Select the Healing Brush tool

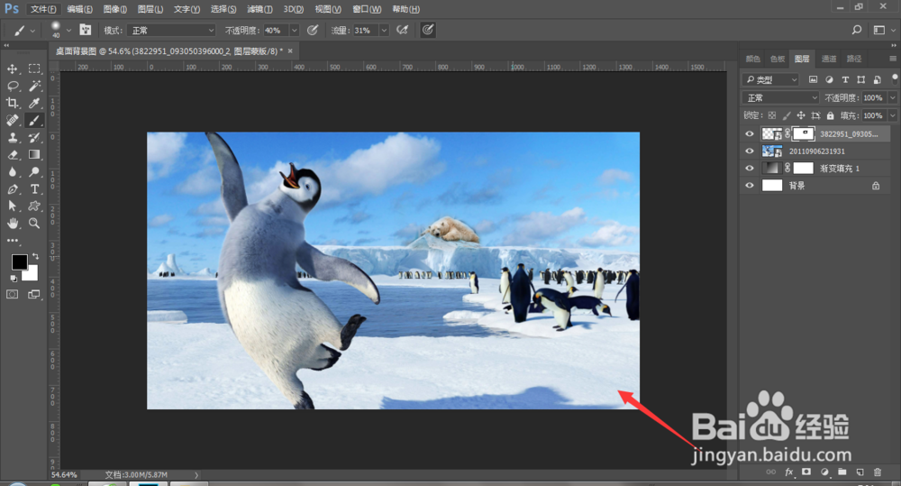click(12, 120)
